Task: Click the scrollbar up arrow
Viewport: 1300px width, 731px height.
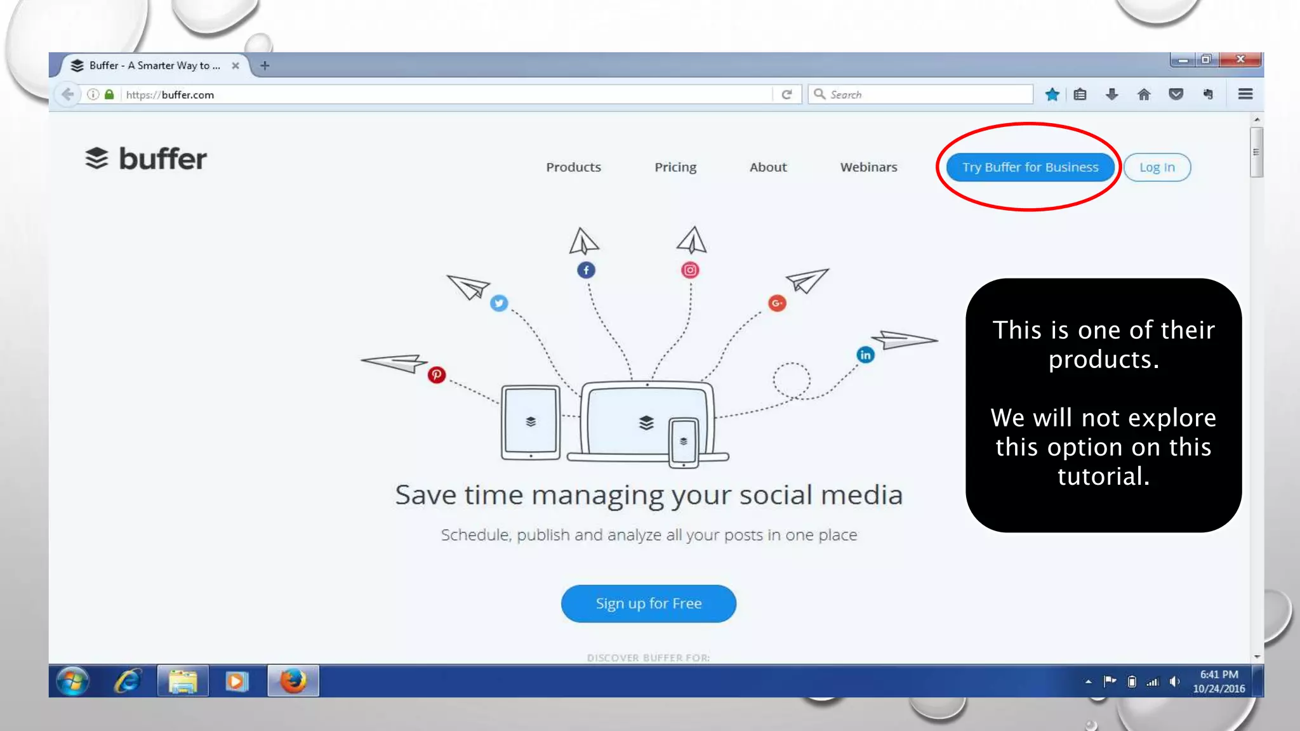Action: click(1256, 120)
